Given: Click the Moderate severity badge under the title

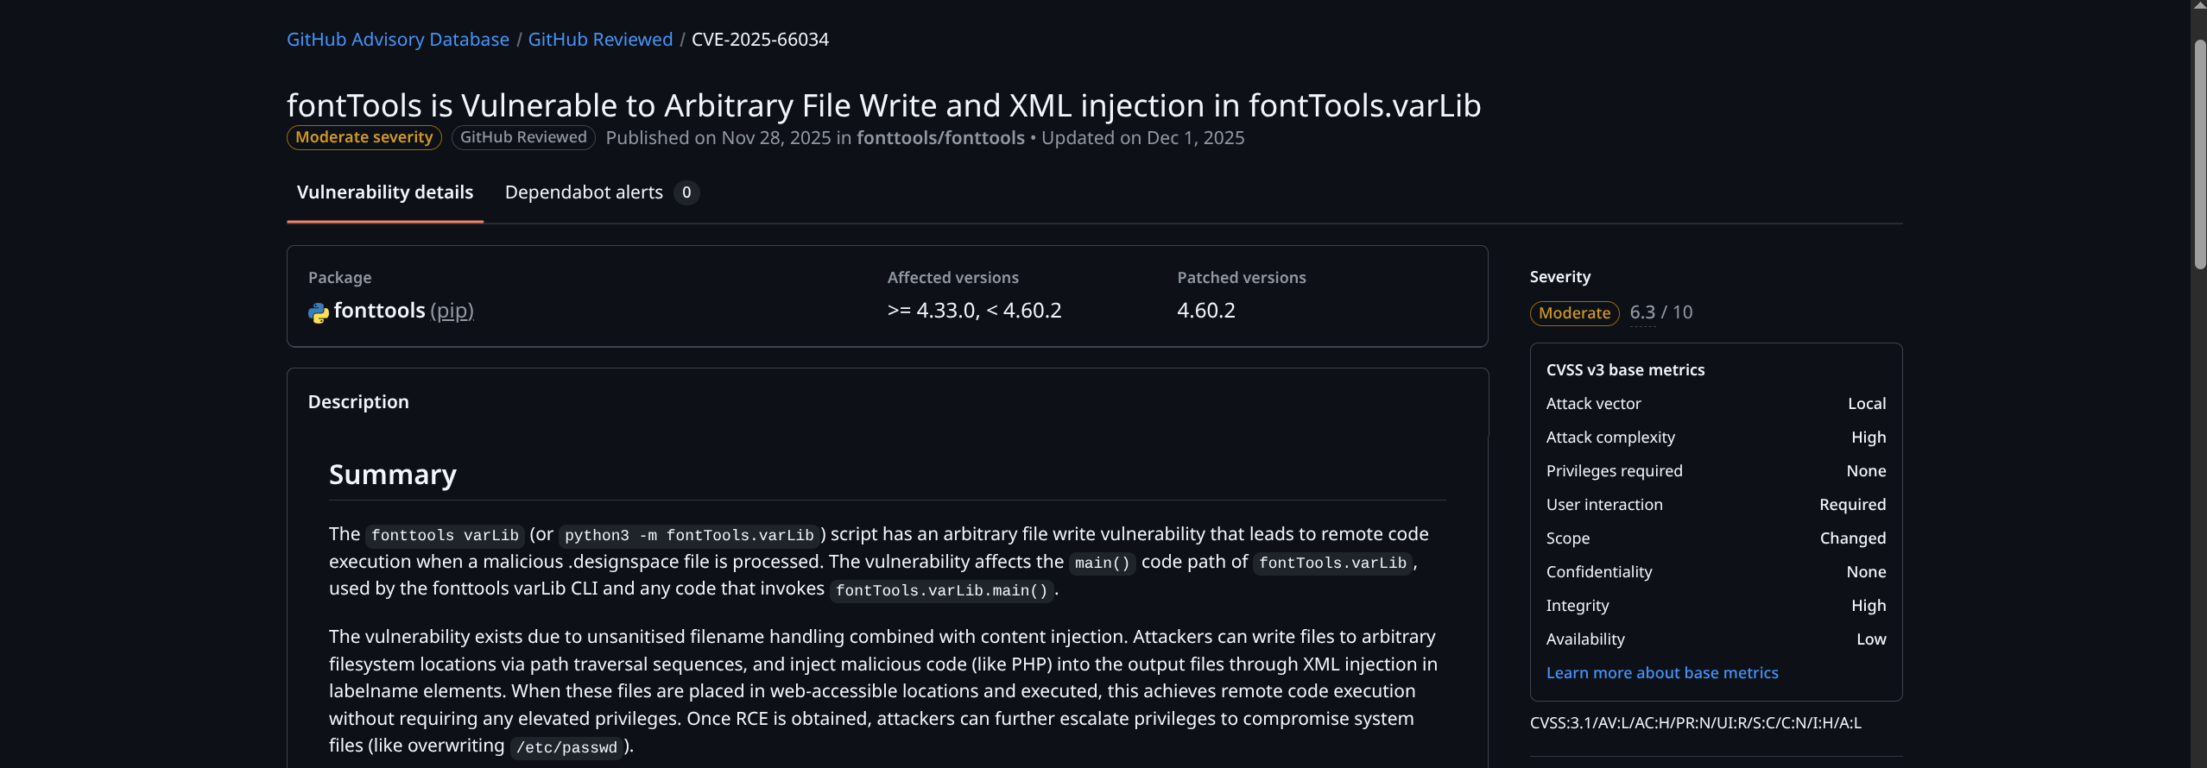Looking at the screenshot, I should coord(364,138).
